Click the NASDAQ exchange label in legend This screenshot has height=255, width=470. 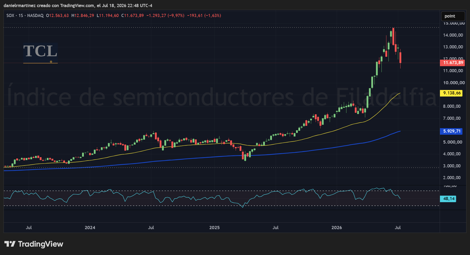click(x=35, y=16)
